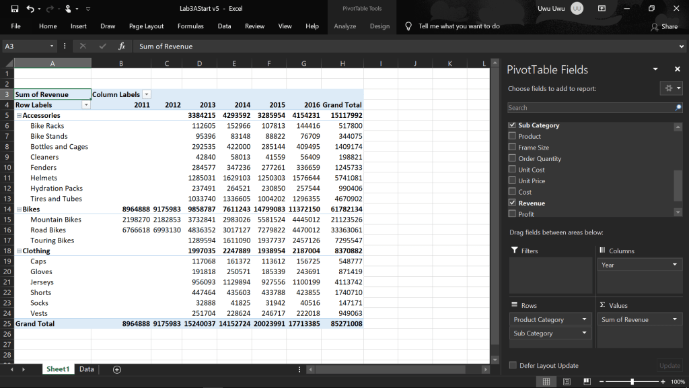Viewport: 689px width, 388px height.
Task: Switch to the Data sheet tab
Action: tap(86, 369)
